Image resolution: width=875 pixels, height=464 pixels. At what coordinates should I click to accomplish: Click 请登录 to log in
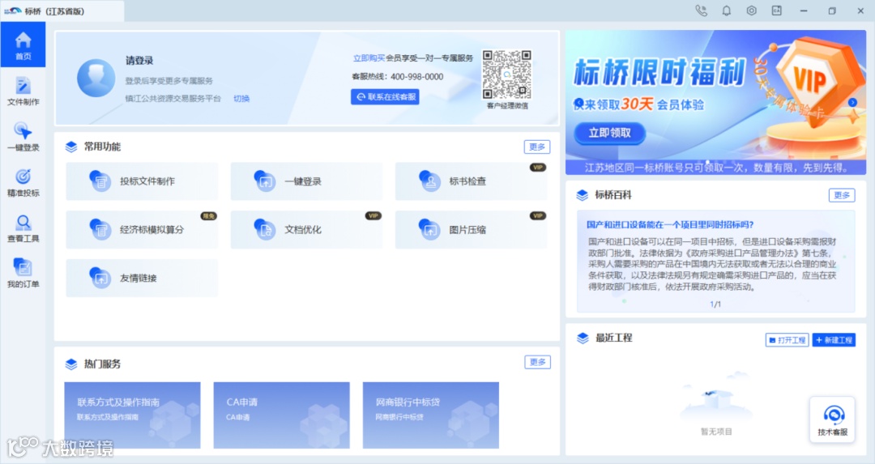[139, 61]
